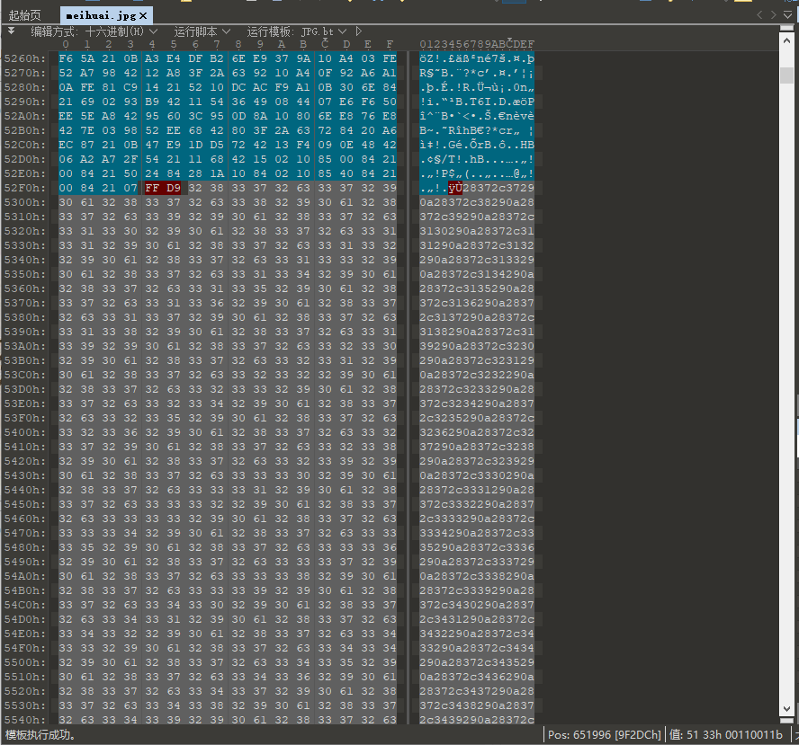799x745 pixels.
Task: Open the 编辑方式 十六进制(H) dropdown
Action: click(94, 31)
